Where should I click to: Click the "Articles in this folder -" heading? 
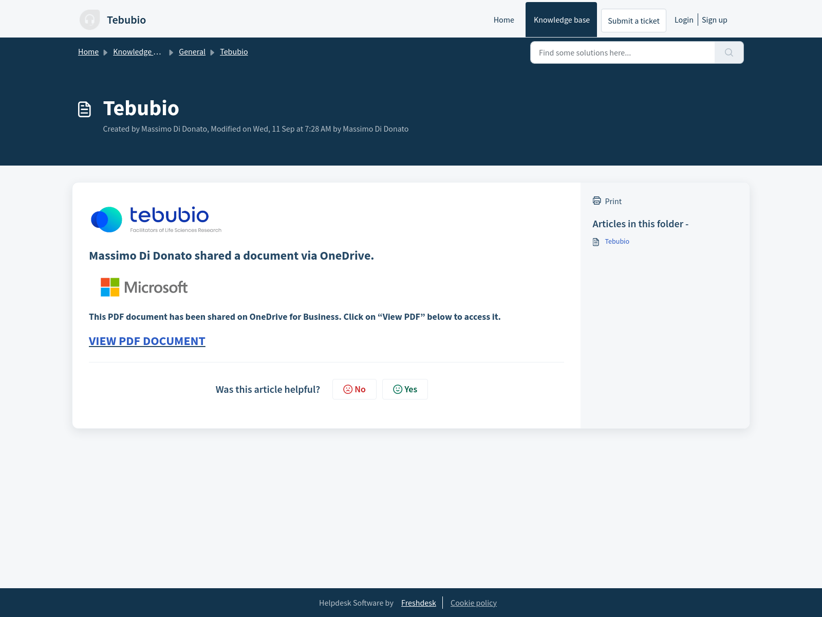[x=640, y=224]
